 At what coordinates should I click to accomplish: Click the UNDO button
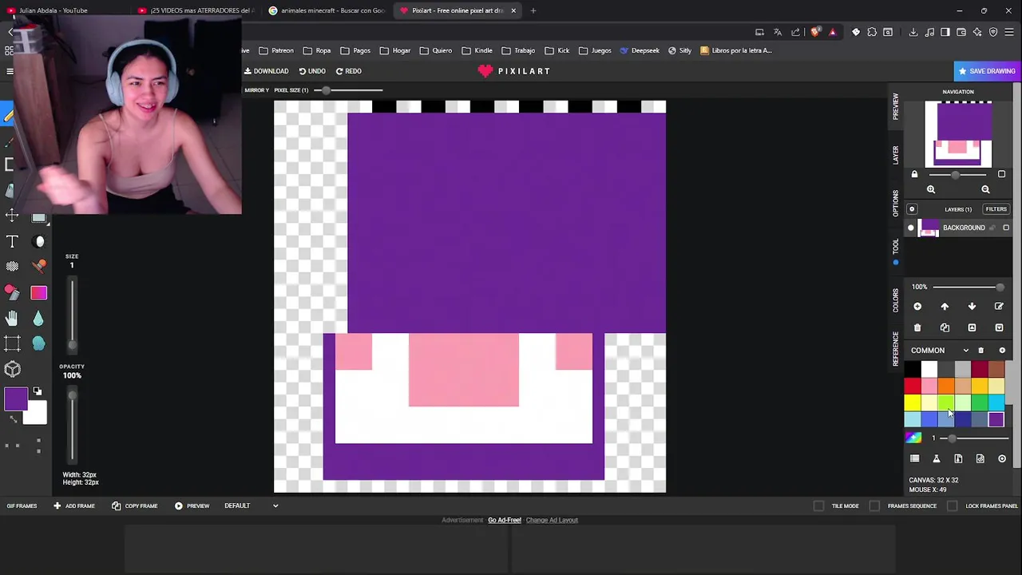312,71
